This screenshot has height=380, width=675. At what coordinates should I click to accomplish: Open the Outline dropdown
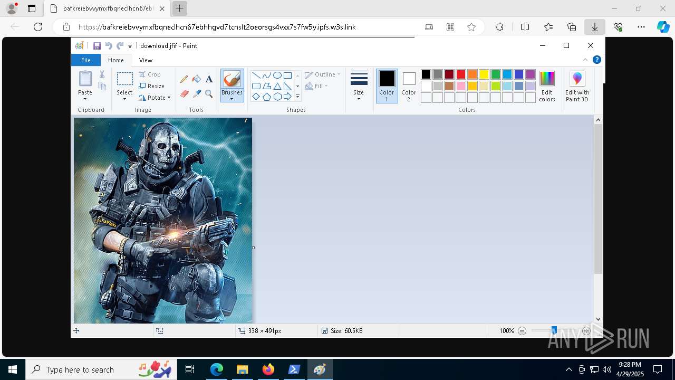(x=323, y=74)
